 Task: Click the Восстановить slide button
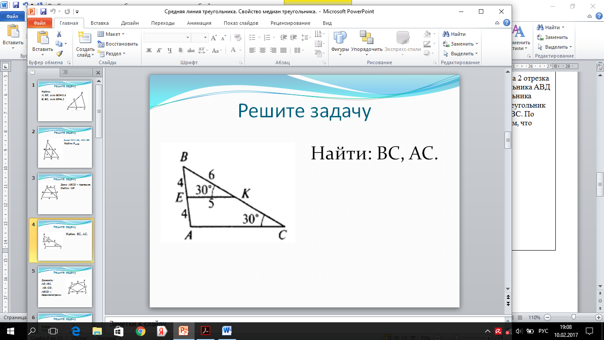[x=118, y=44]
